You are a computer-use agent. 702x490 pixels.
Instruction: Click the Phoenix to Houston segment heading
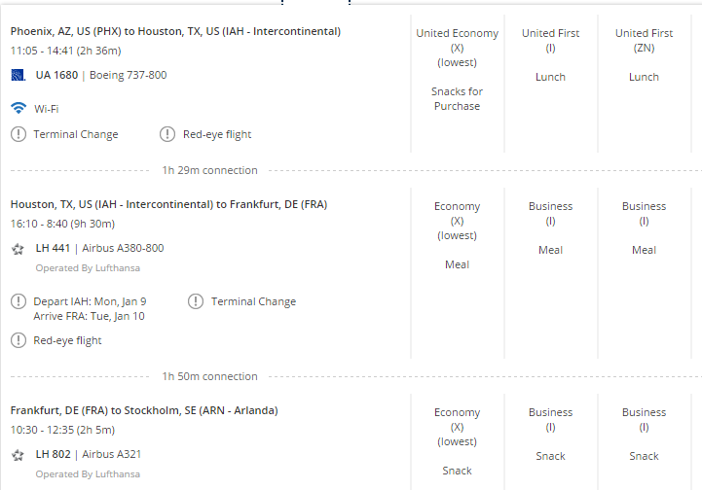tap(175, 31)
